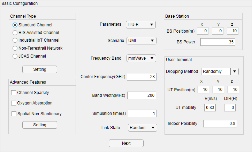
Task: Open the Parameters ITU-B dropdown
Action: click(141, 25)
